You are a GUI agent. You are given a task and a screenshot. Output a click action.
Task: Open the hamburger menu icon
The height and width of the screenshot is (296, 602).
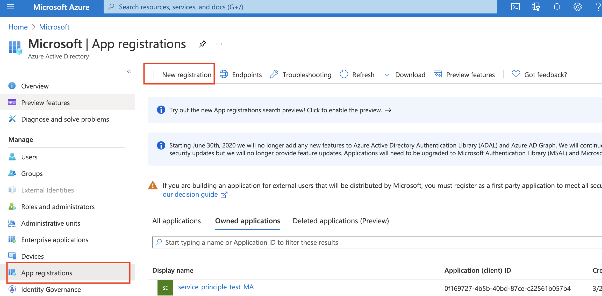click(x=10, y=7)
